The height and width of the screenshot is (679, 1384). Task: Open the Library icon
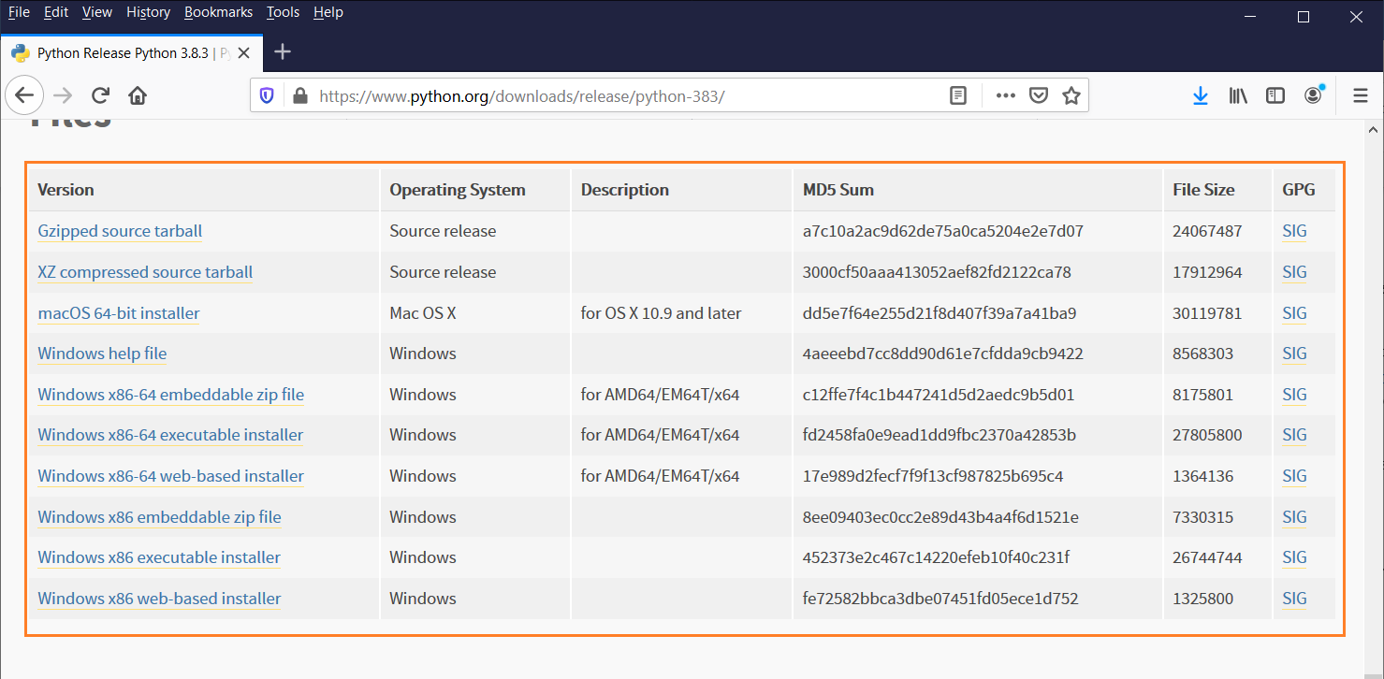point(1238,95)
